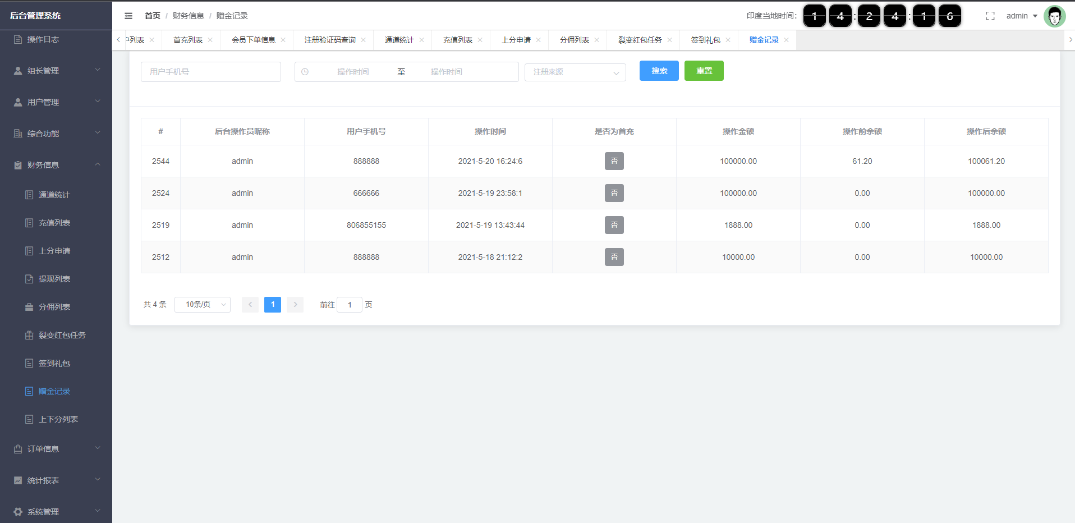Image resolution: width=1075 pixels, height=523 pixels.
Task: Click the blue 搜索 button
Action: click(x=659, y=71)
